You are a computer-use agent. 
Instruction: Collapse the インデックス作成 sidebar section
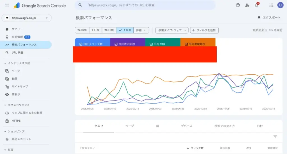pos(5,63)
